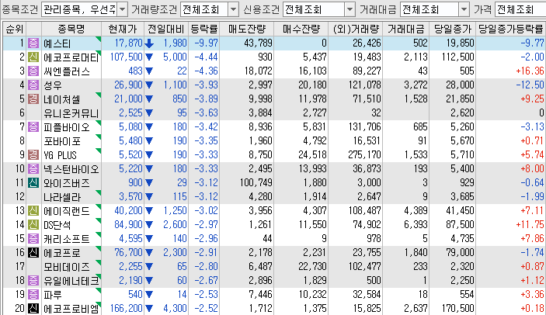Click the down triangle in 나라셀라 row

[x=149, y=197]
